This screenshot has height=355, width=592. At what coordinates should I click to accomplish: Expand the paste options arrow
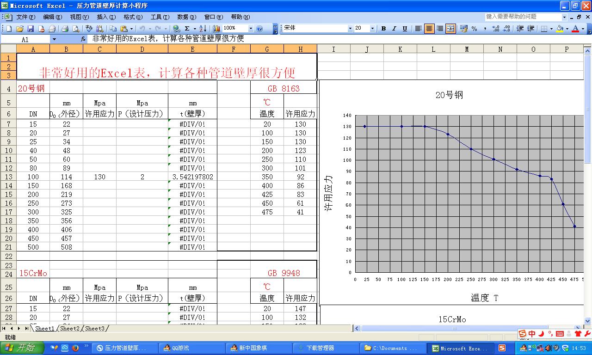click(131, 29)
